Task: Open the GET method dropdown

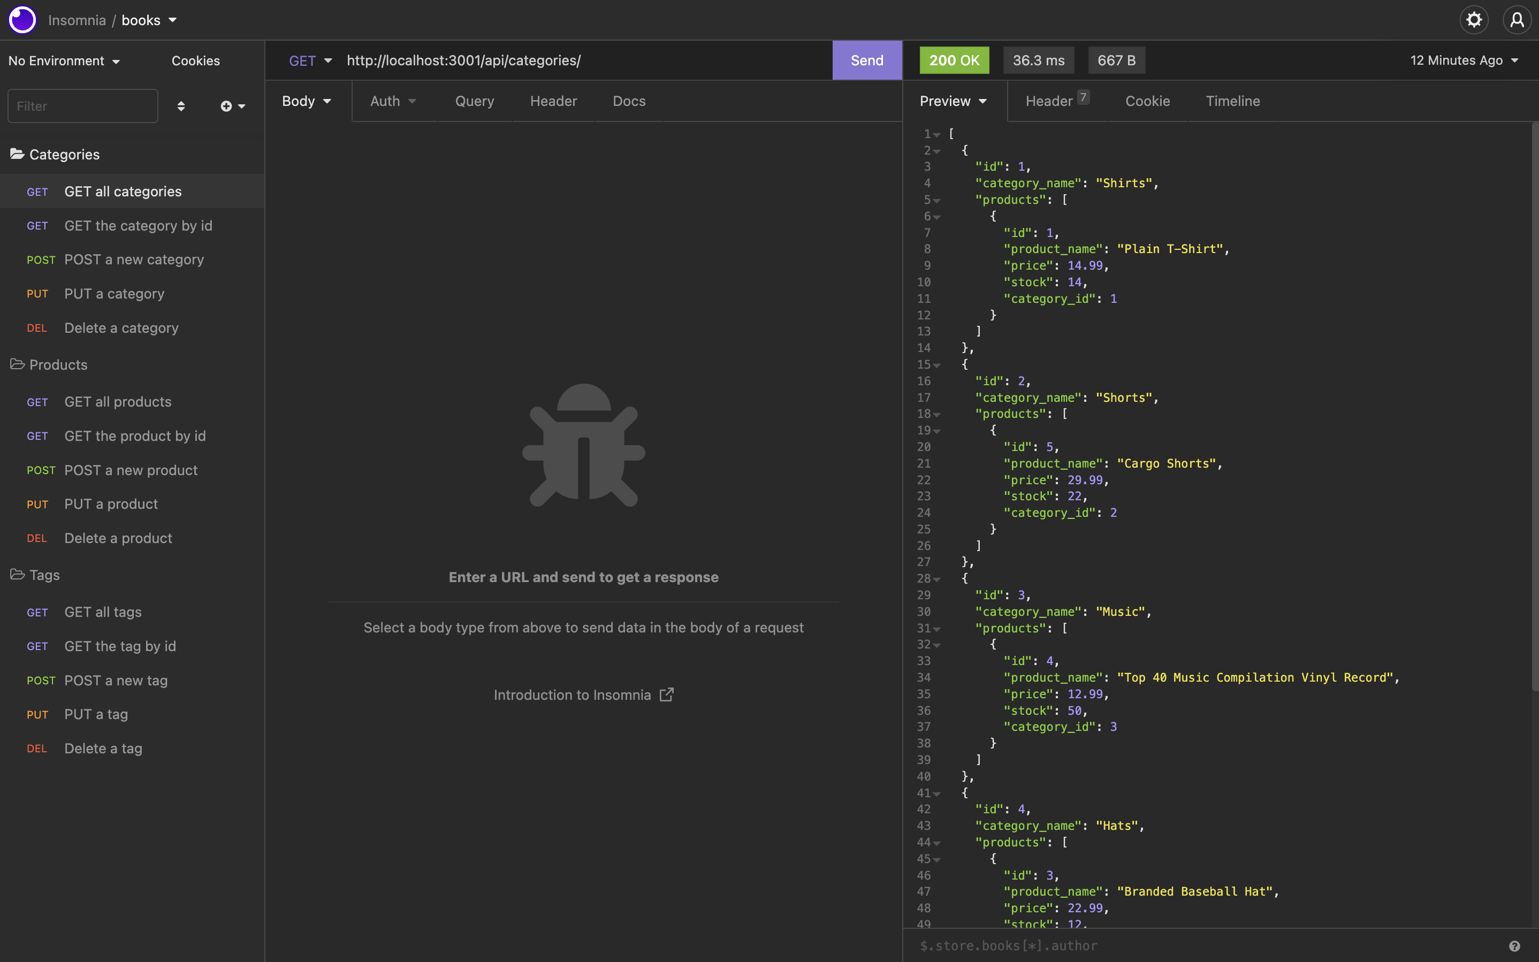Action: tap(311, 60)
